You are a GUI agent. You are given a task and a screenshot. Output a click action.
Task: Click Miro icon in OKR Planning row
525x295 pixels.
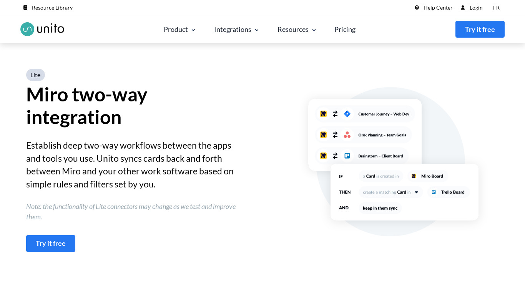[323, 135]
